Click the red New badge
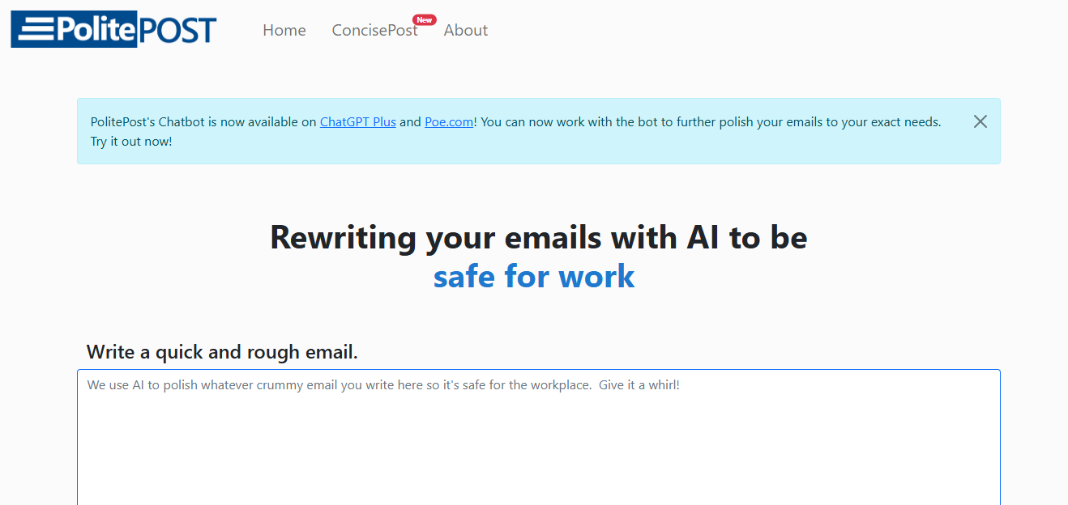 coord(424,19)
